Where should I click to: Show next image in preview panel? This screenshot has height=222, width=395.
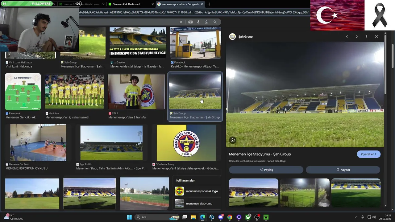click(x=357, y=37)
